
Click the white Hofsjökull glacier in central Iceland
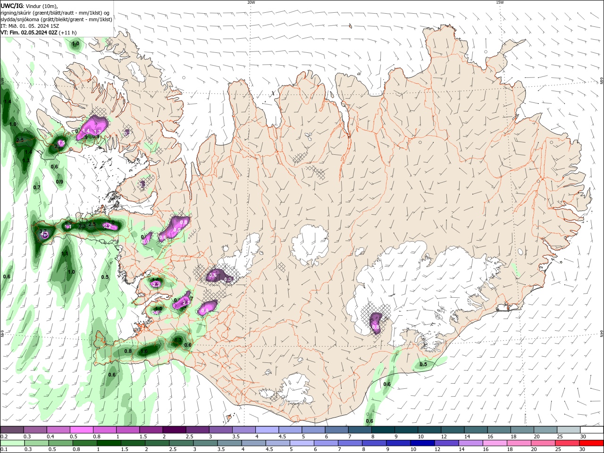[310, 245]
